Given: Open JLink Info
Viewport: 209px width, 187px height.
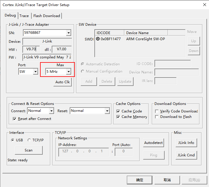Looking at the screenshot, I should [x=186, y=143].
